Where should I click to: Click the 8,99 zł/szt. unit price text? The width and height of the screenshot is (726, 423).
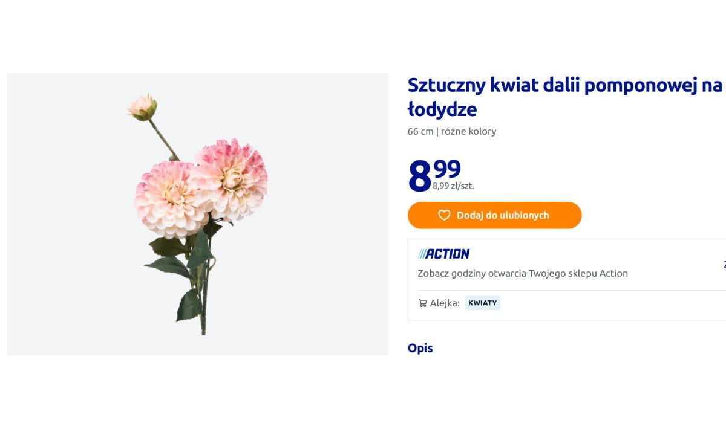coord(453,186)
